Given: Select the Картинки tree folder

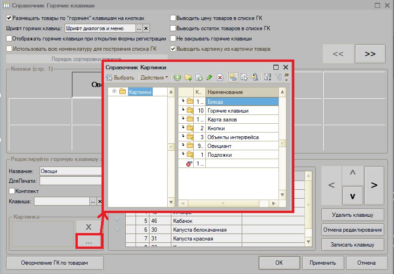Looking at the screenshot, I should (x=140, y=92).
